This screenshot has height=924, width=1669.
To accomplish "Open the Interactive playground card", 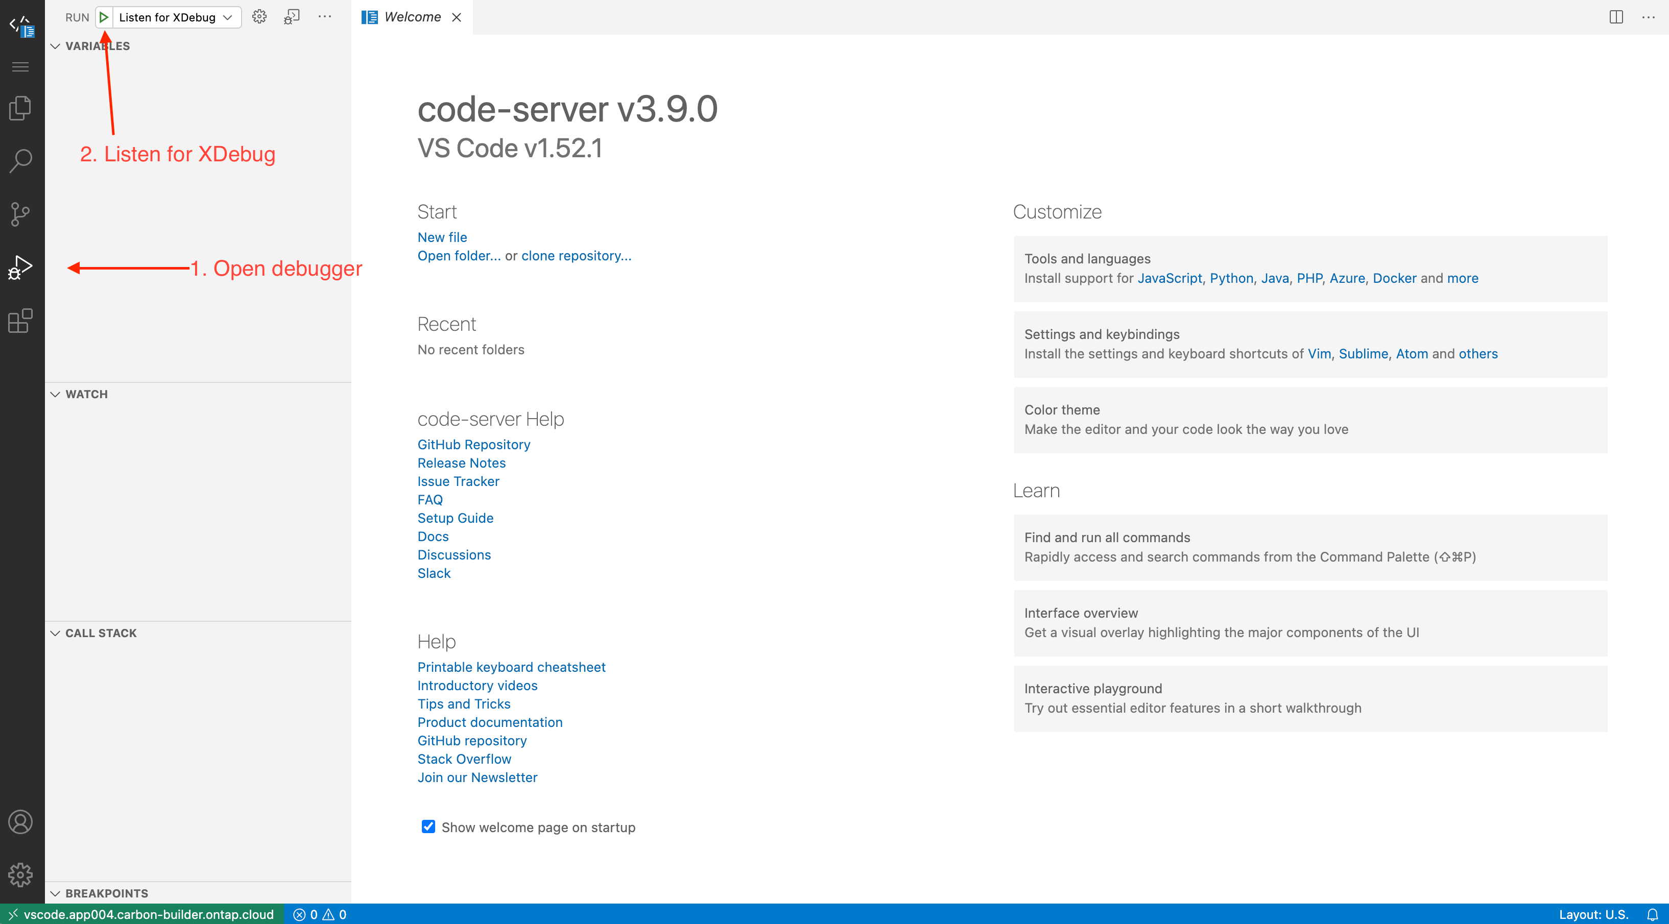I will click(x=1310, y=699).
